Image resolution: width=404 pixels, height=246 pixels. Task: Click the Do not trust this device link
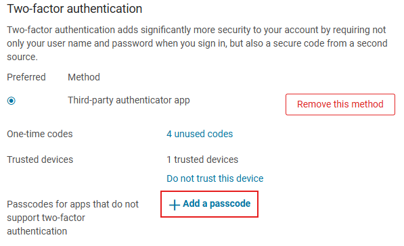click(x=215, y=178)
